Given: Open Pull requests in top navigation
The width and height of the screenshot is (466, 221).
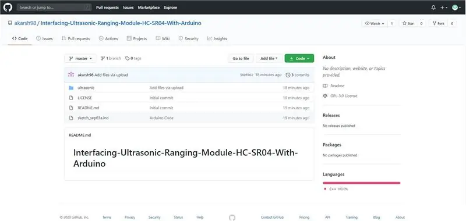Looking at the screenshot, I should pos(107,8).
